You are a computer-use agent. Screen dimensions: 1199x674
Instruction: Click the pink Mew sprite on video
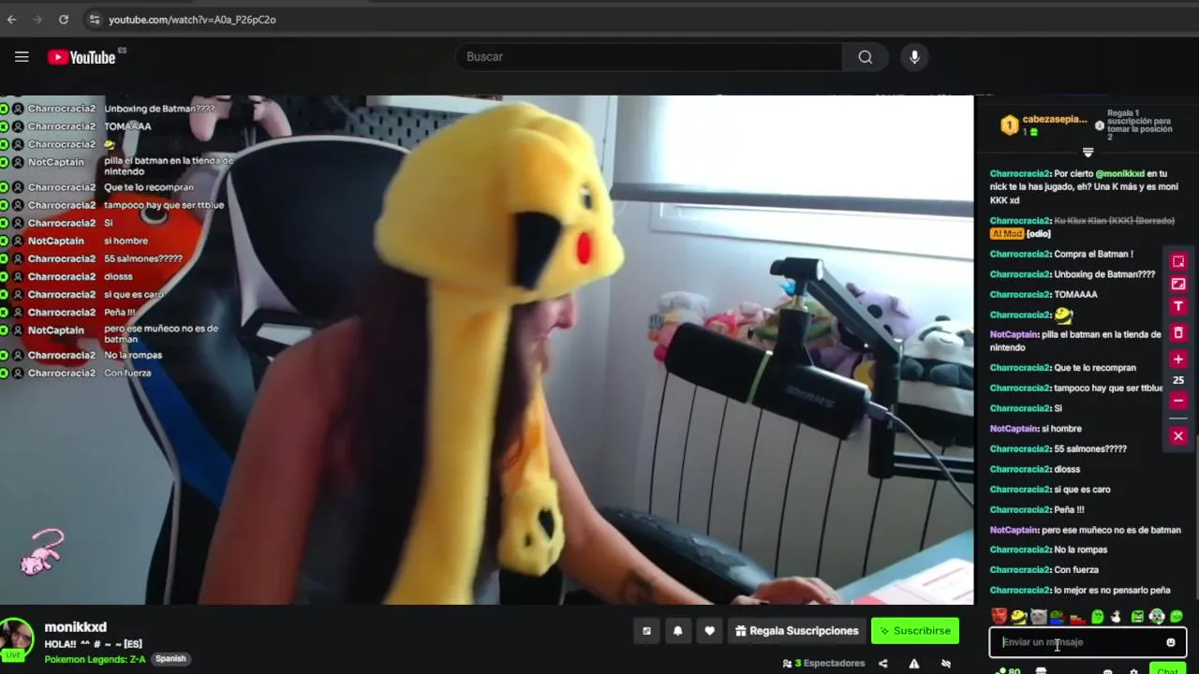43,550
